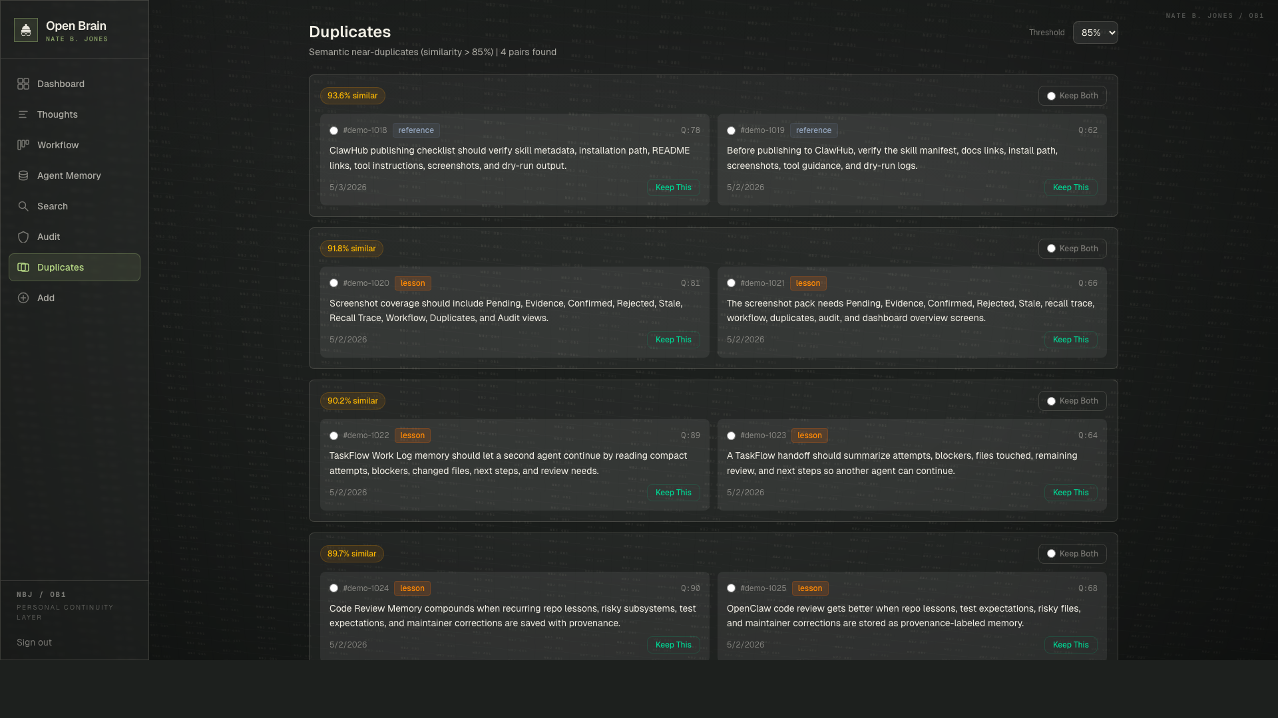Click the Open Brain logo icon
Viewport: 1278px width, 718px height.
(26, 30)
